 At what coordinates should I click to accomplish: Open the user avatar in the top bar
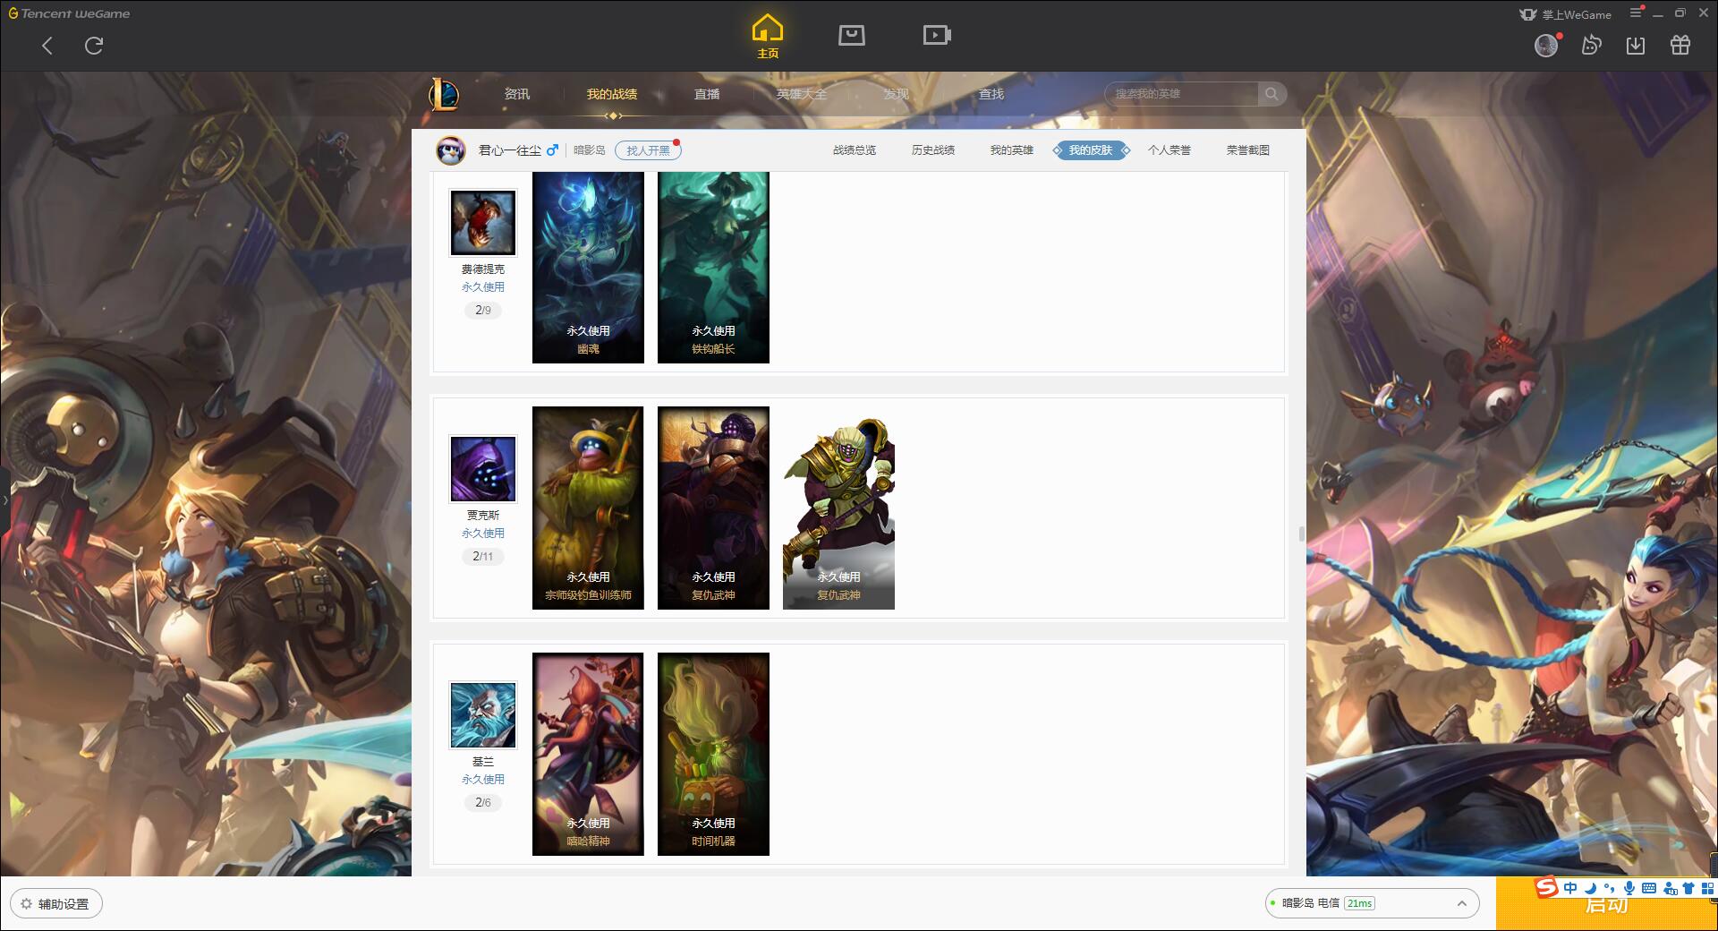(1546, 46)
